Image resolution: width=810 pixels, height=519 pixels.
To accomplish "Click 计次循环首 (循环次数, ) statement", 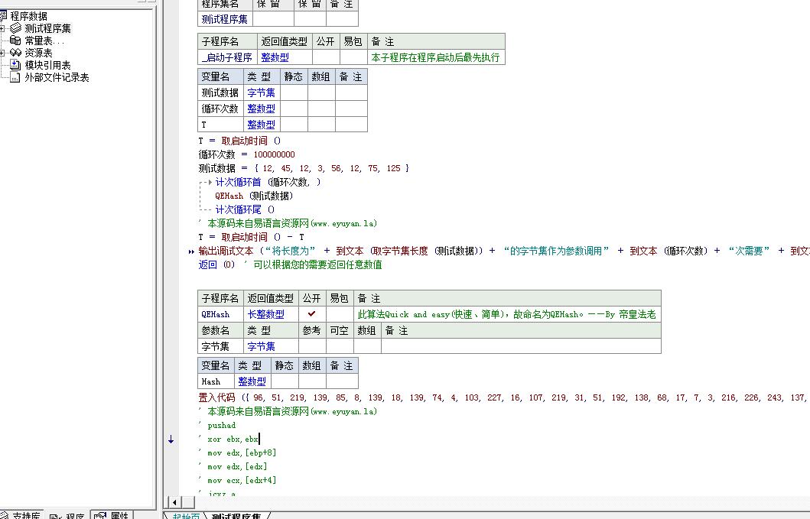I will click(x=268, y=182).
